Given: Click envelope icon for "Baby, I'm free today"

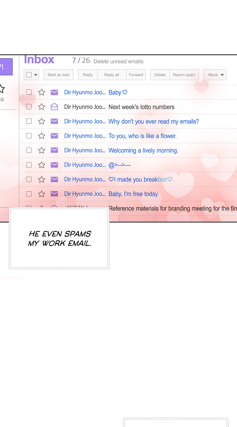Looking at the screenshot, I should (x=54, y=194).
